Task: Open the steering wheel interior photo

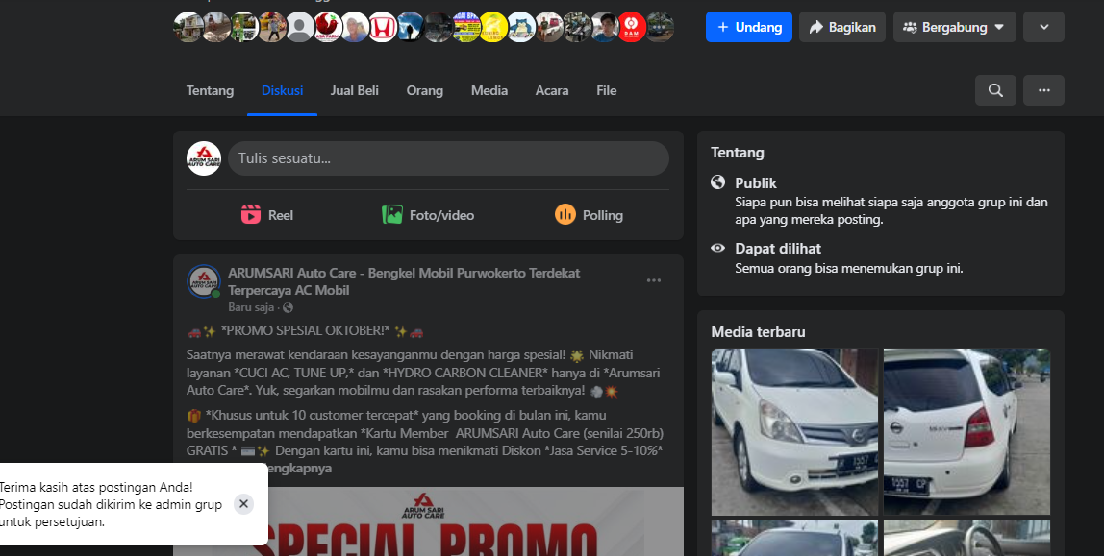Action: coord(966,539)
